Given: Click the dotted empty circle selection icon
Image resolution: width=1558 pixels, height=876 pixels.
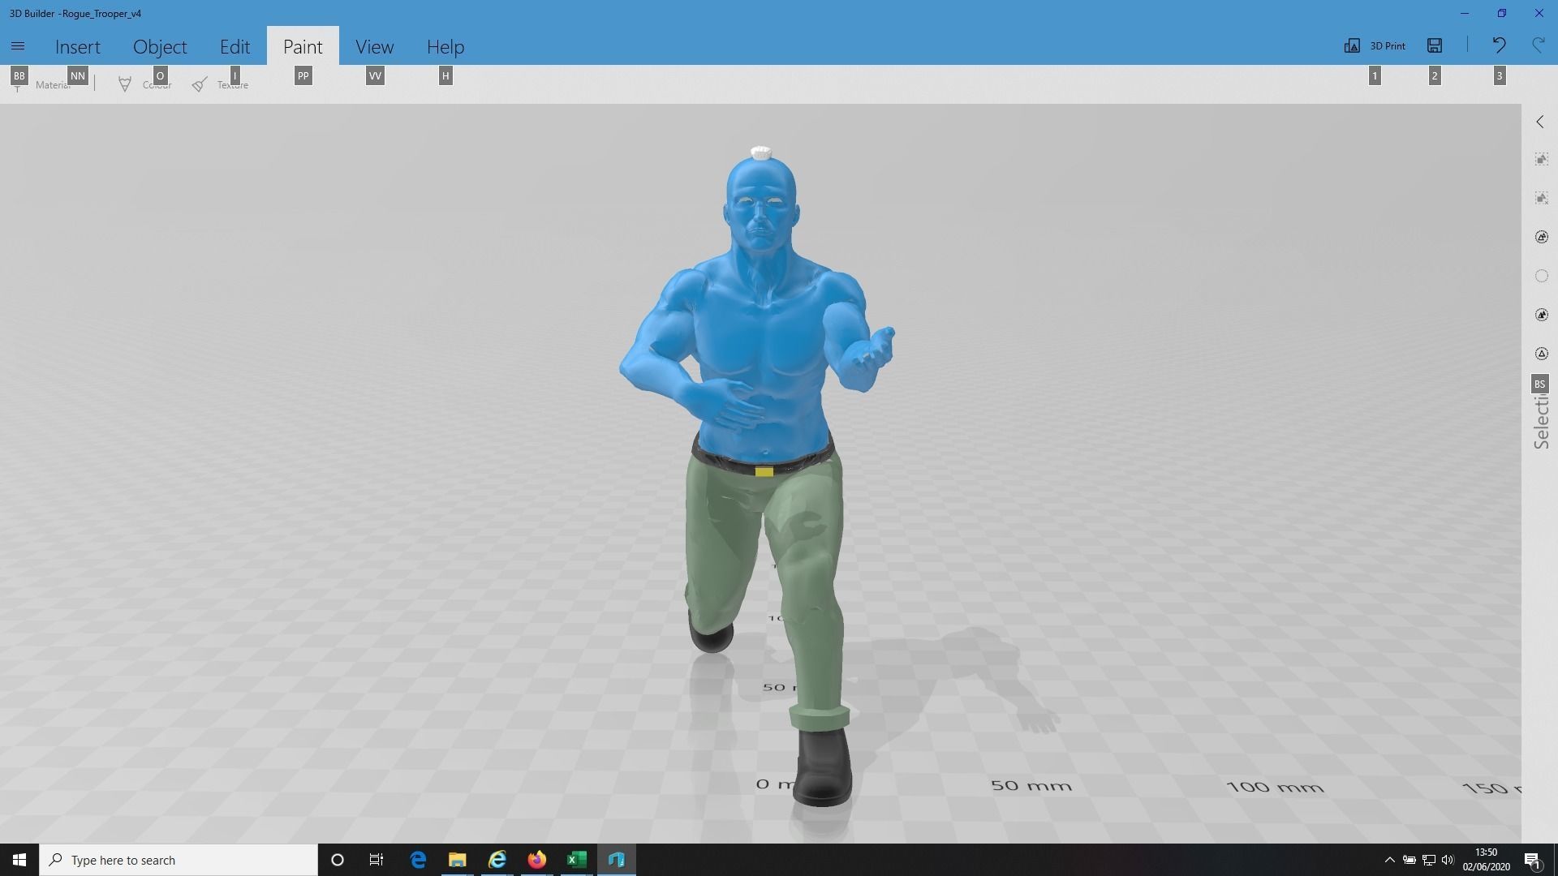Looking at the screenshot, I should [x=1541, y=276].
